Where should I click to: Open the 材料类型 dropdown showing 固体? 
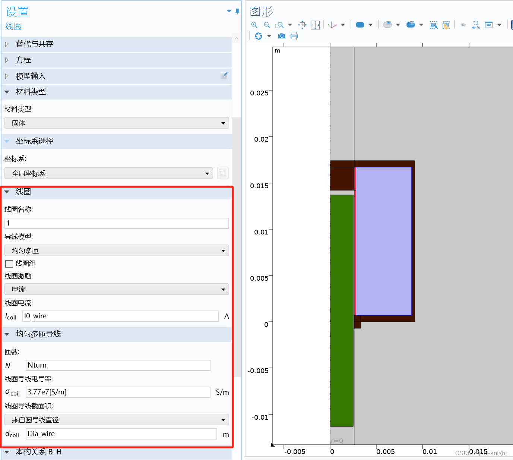point(117,123)
